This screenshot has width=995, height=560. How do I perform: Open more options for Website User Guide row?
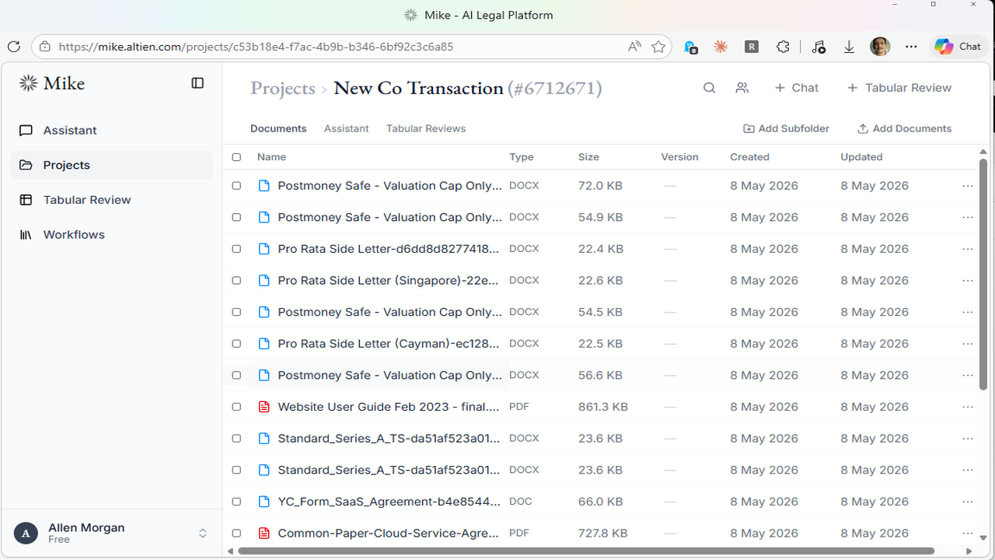coord(968,407)
